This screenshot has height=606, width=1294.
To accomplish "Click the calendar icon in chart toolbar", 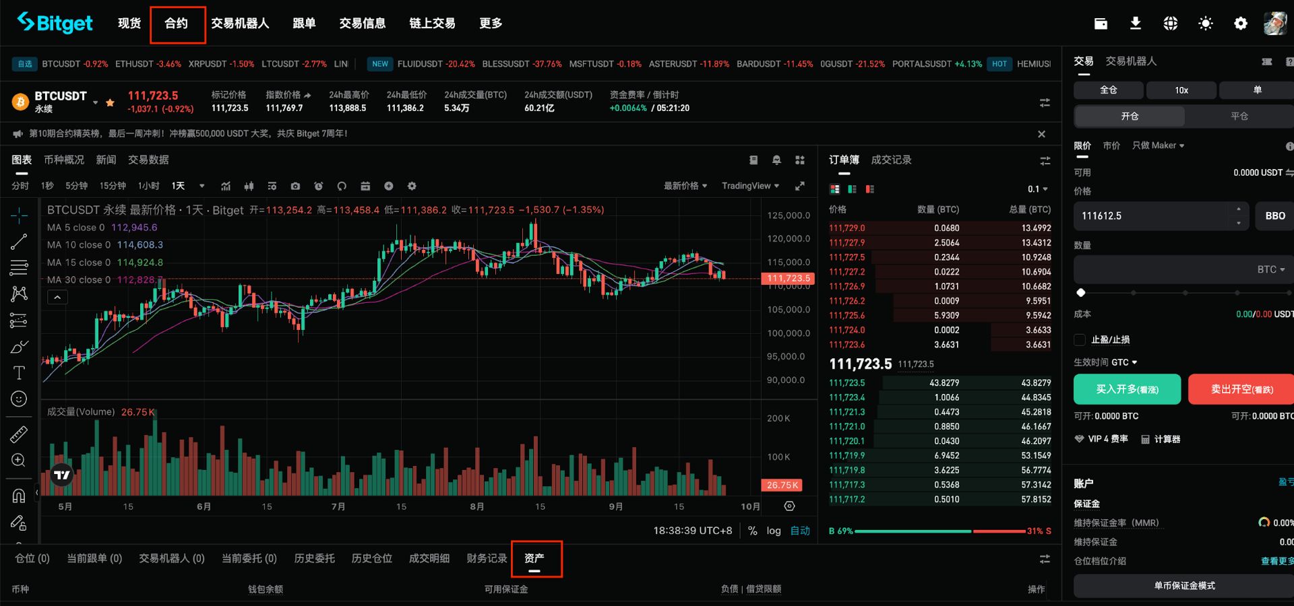I will 365,186.
